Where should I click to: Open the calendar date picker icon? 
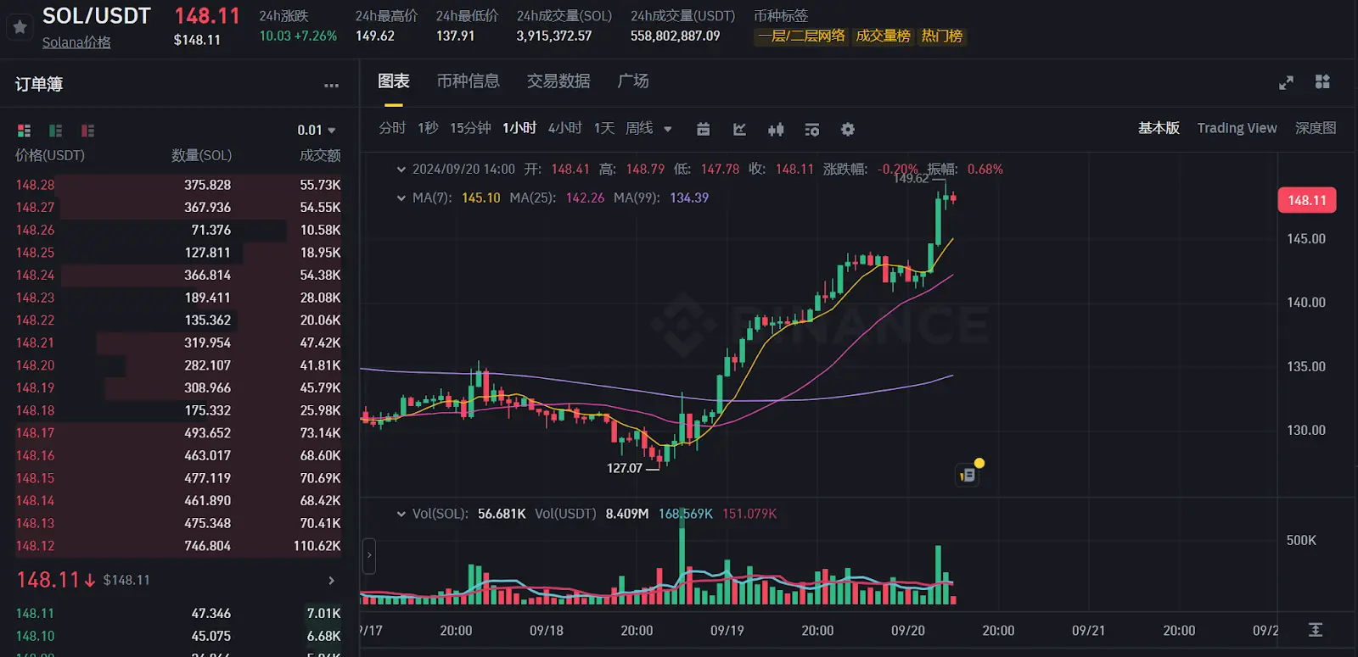[x=703, y=130]
